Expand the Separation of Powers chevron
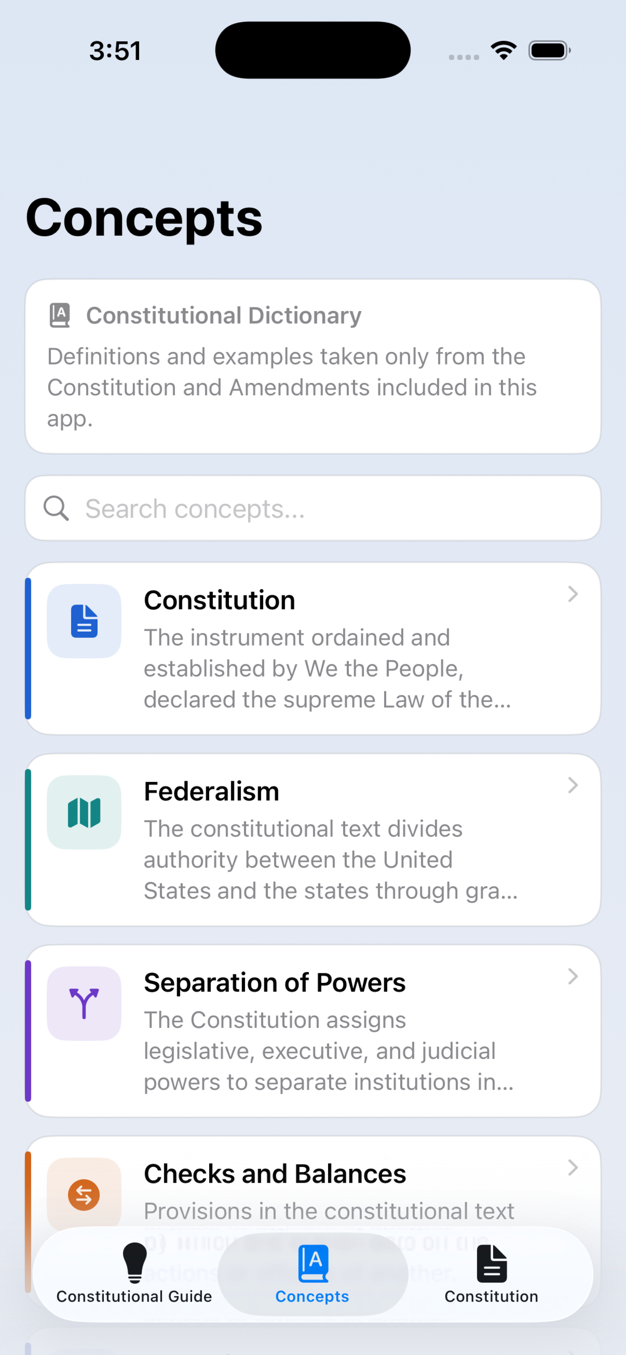 [x=573, y=976]
